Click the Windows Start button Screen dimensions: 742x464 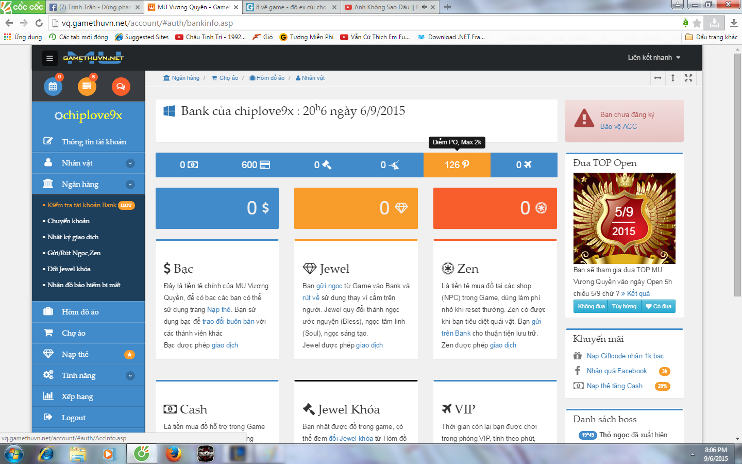[x=13, y=454]
